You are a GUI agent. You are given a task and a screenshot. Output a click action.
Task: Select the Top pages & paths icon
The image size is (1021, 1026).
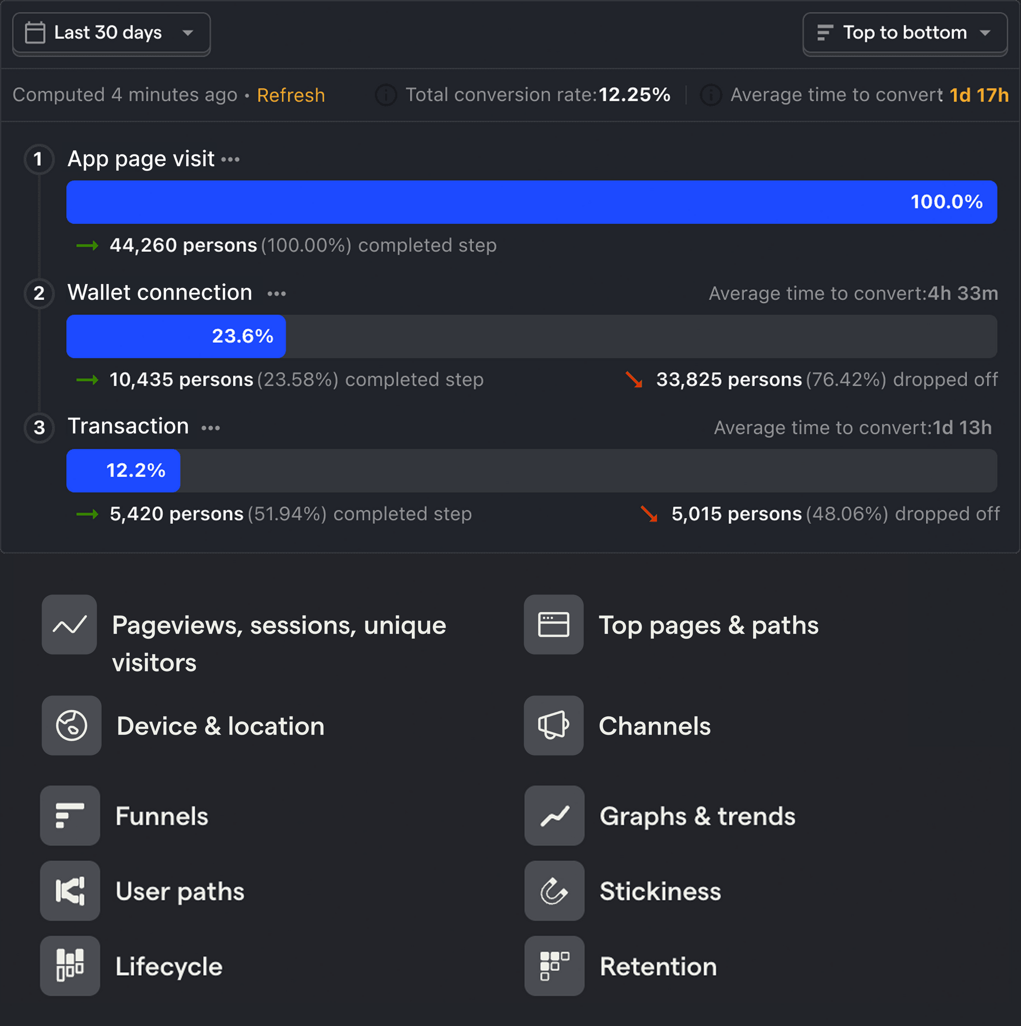pyautogui.click(x=554, y=624)
